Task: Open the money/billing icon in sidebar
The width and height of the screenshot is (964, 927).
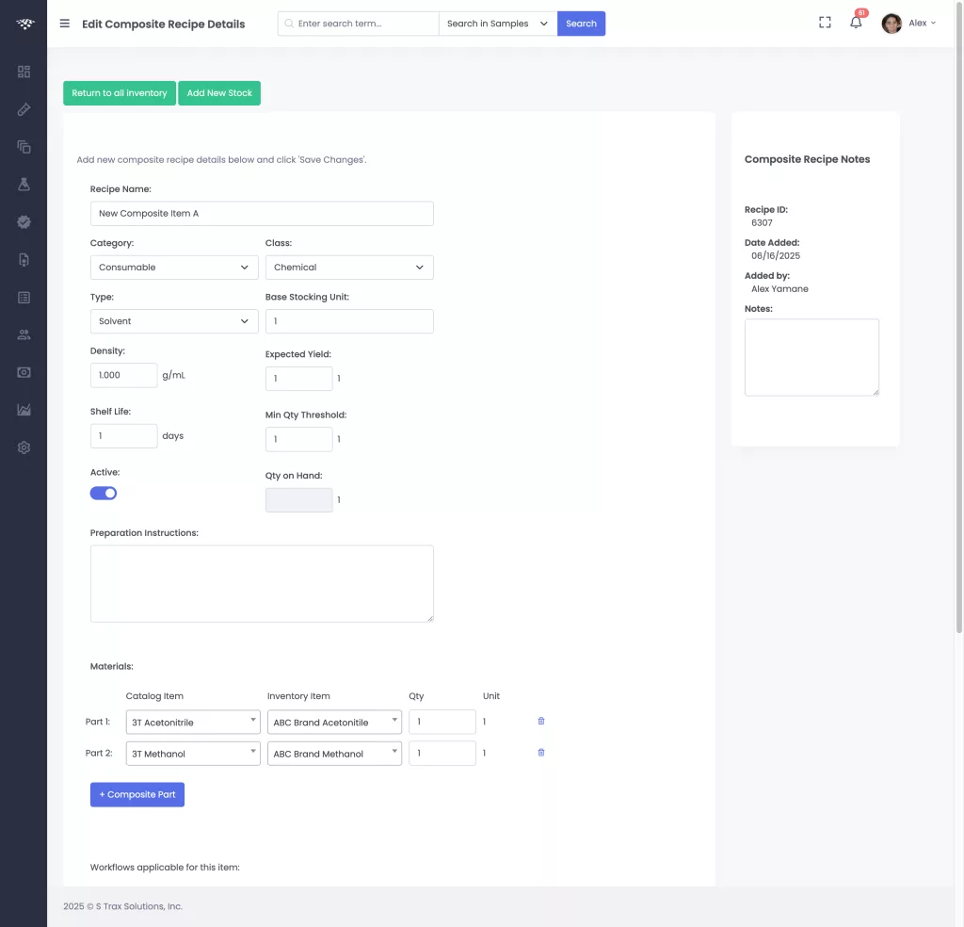Action: click(x=24, y=373)
